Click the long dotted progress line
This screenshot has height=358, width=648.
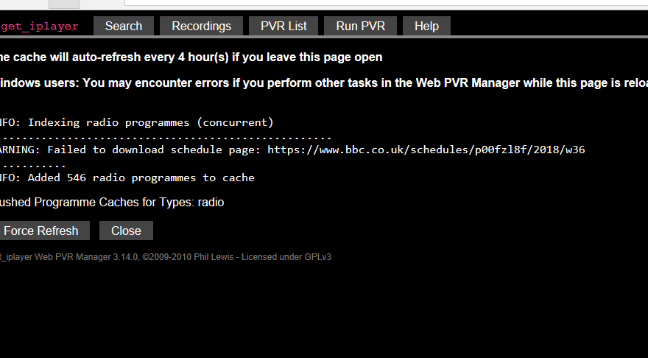click(x=166, y=136)
